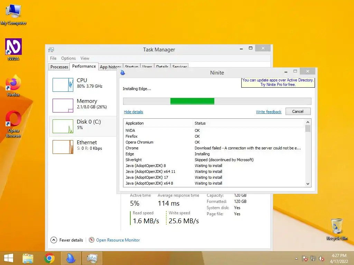This screenshot has height=265, width=354.
Task: Show hidden tray icons arrow
Action: coord(296,258)
